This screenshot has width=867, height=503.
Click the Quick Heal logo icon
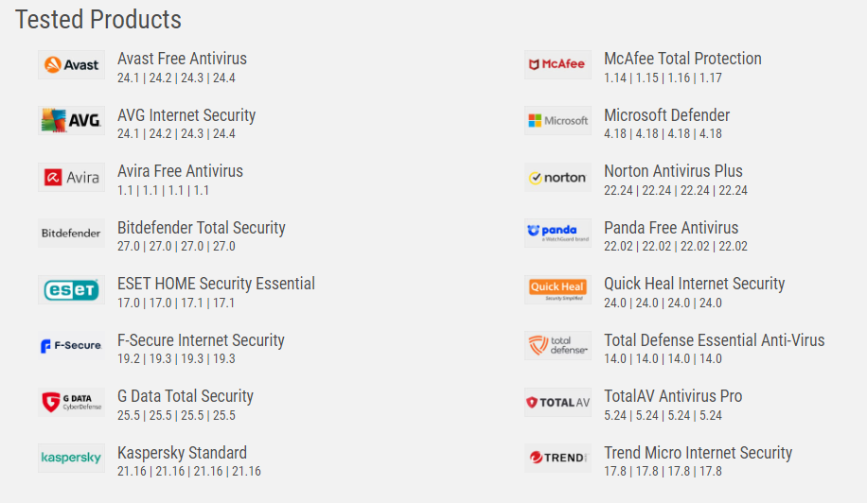557,290
